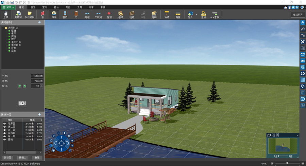Switch to the 室外 tab

33,7
